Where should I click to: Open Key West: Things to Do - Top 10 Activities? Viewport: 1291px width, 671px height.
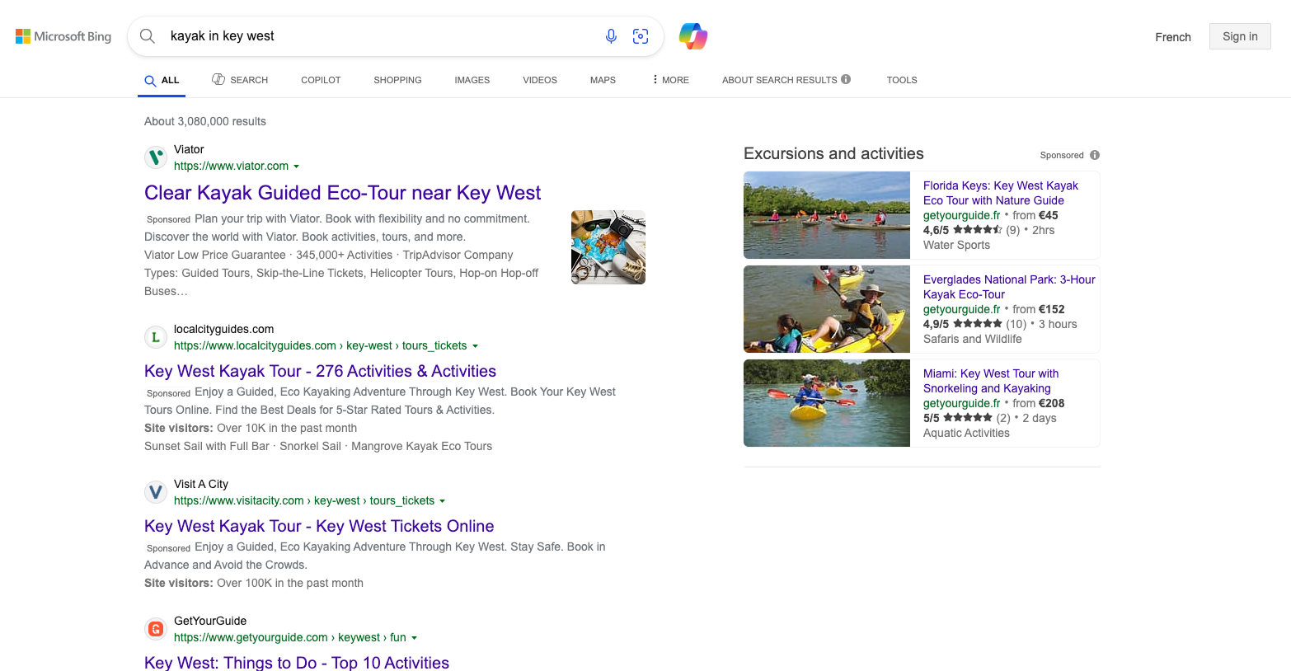coord(297,663)
